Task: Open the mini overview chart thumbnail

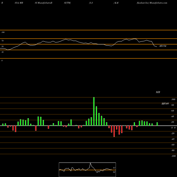Action: coord(87,170)
